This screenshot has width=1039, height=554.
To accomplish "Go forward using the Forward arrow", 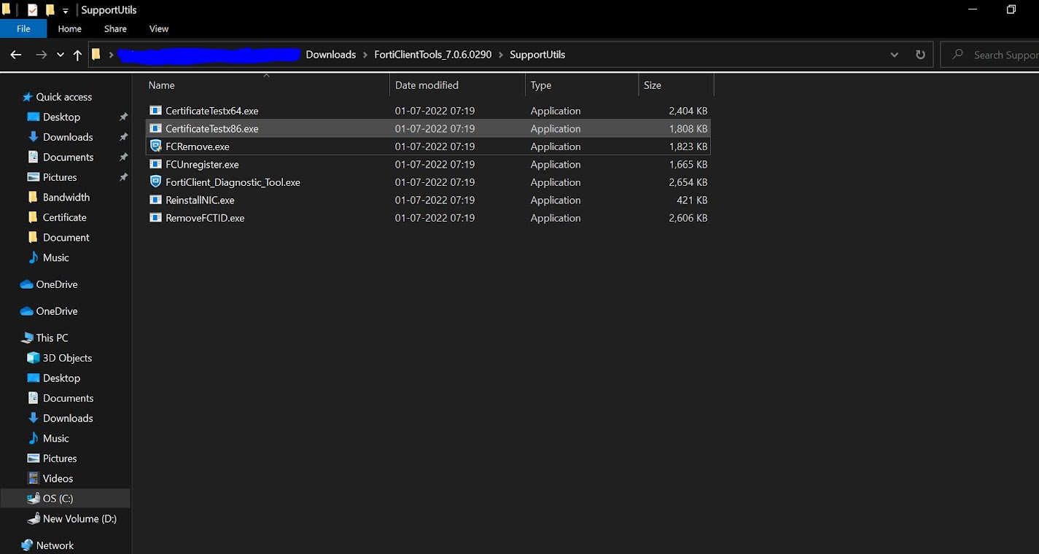I will pyautogui.click(x=41, y=55).
